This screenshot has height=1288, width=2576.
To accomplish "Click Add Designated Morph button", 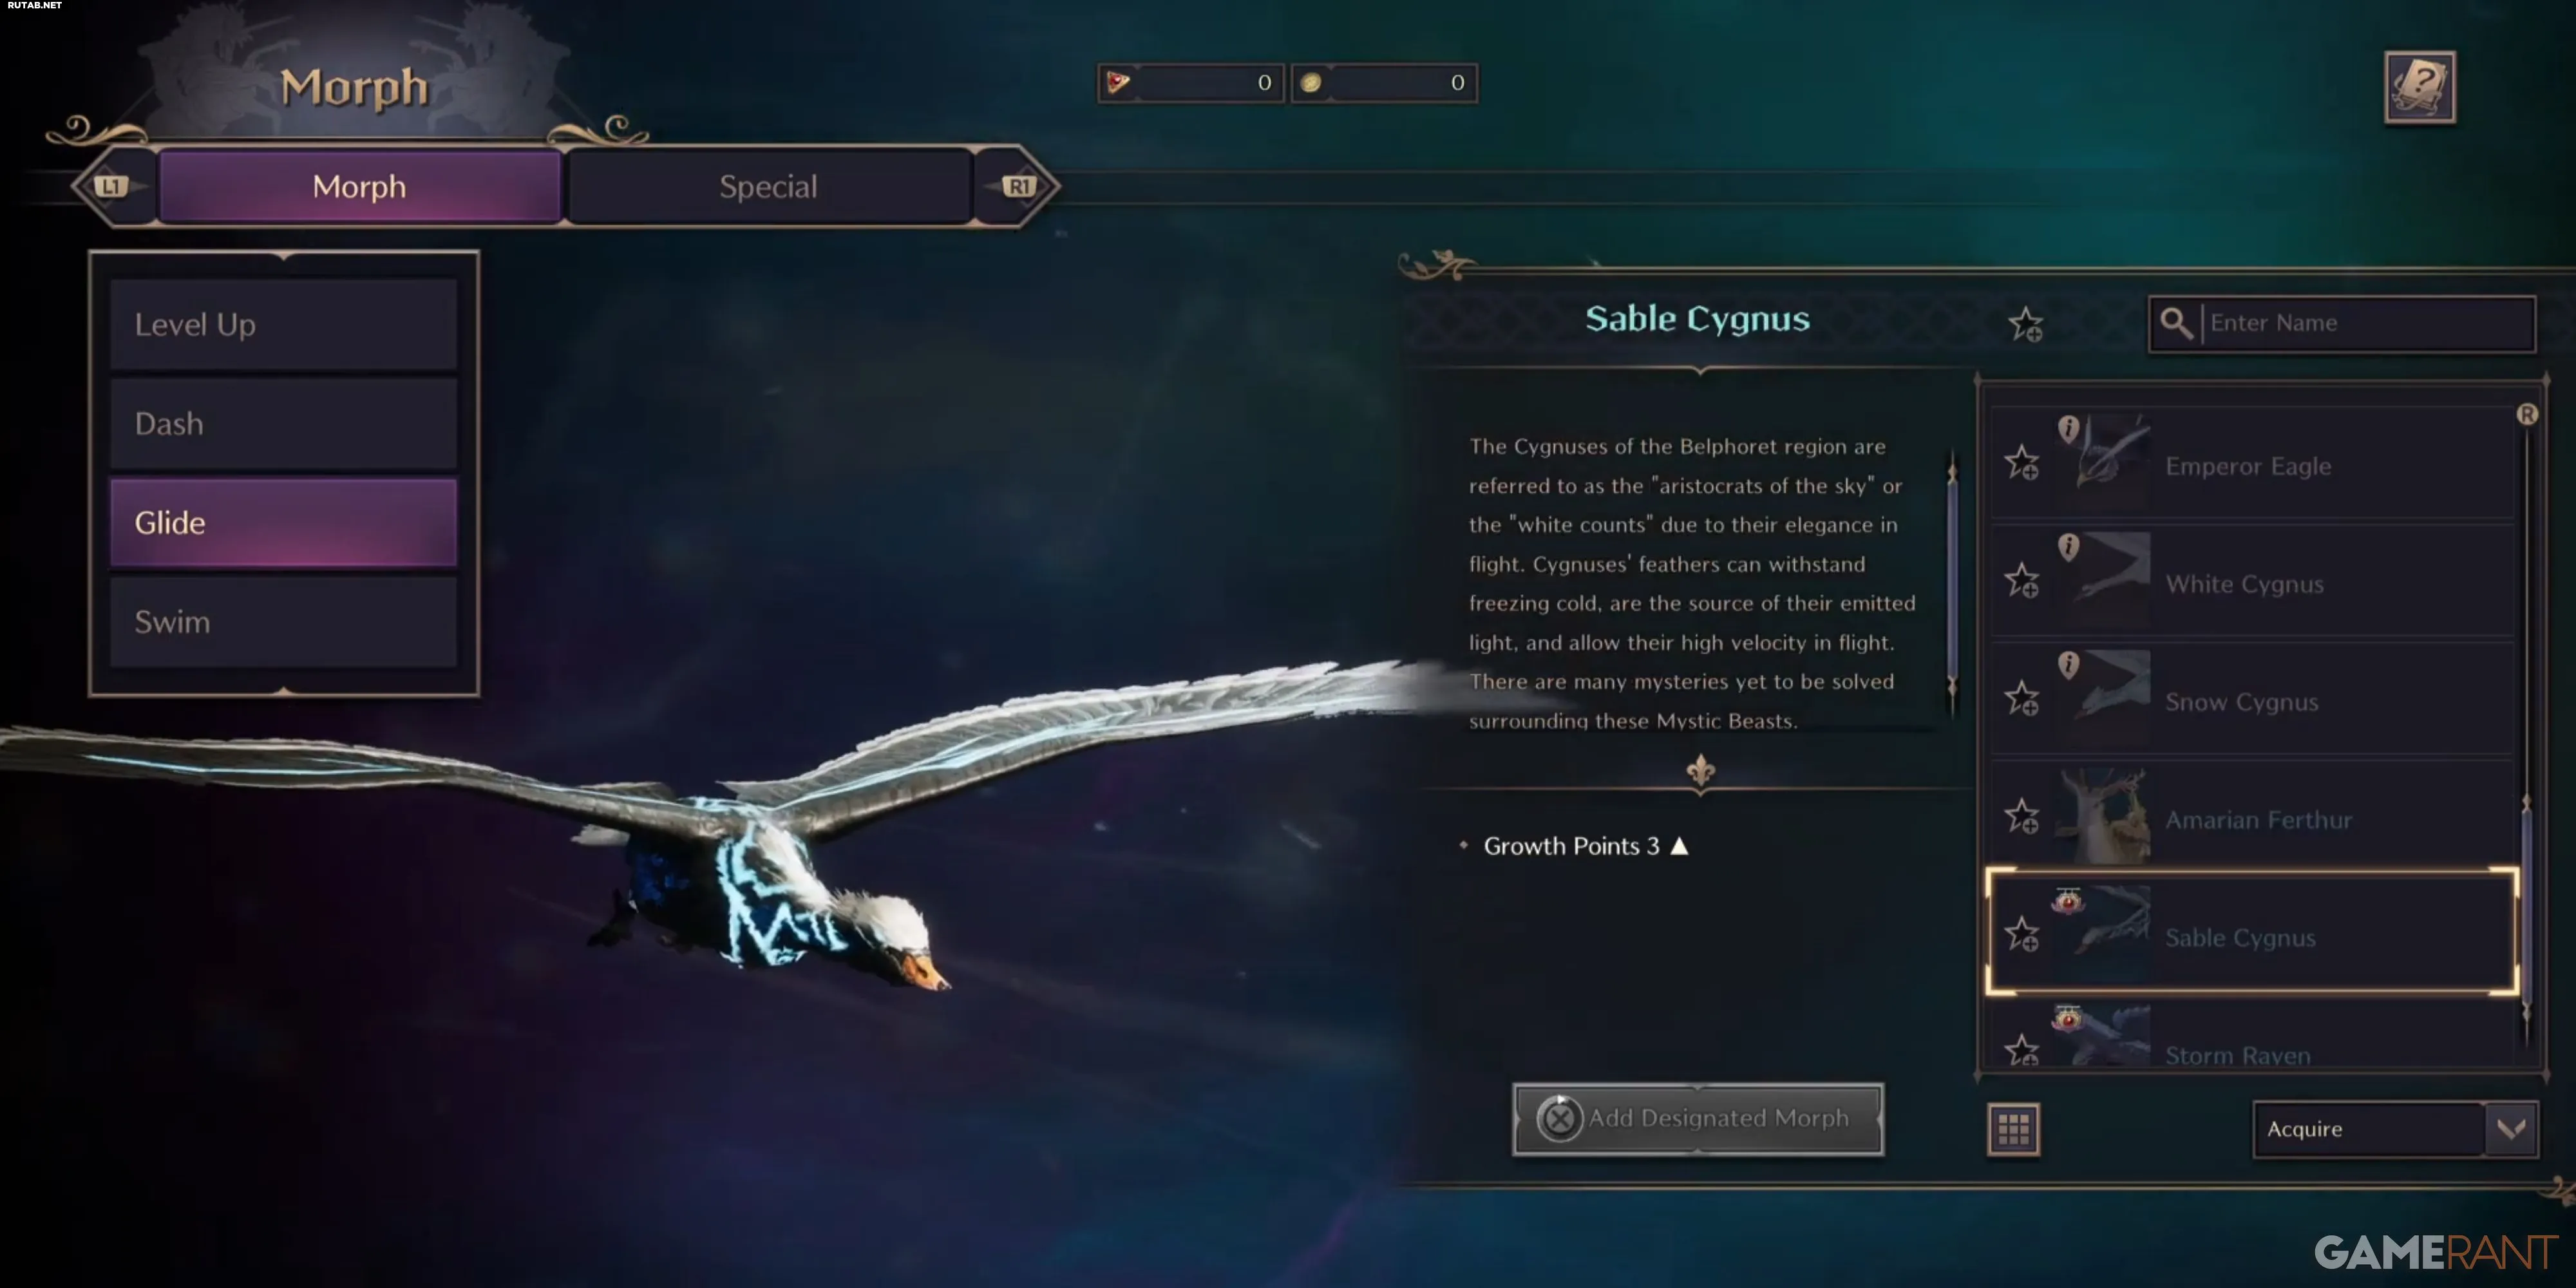I will point(1698,1118).
